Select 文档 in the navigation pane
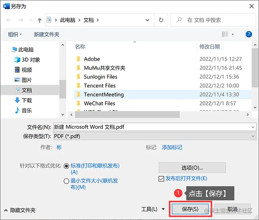The height and width of the screenshot is (220, 259). [x=30, y=90]
